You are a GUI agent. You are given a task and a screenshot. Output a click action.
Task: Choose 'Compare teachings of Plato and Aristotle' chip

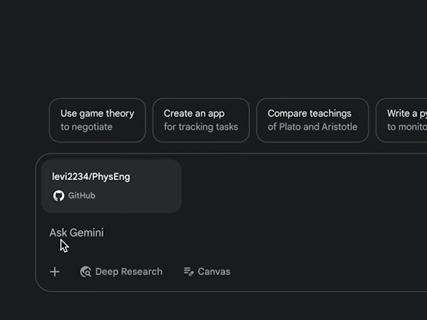point(312,120)
